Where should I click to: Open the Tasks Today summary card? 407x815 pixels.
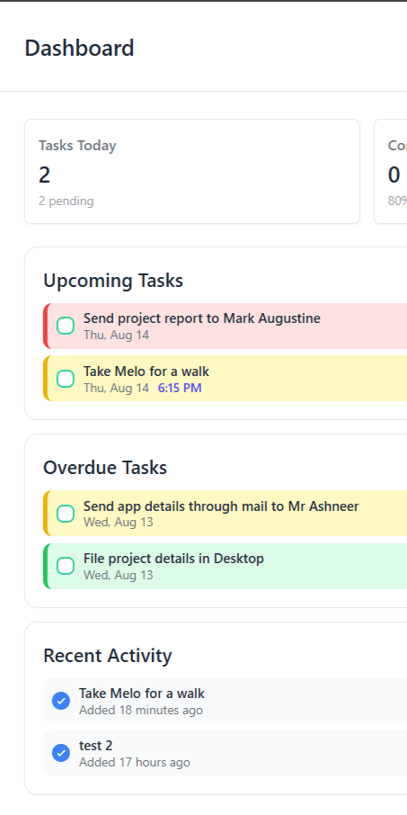tap(192, 172)
